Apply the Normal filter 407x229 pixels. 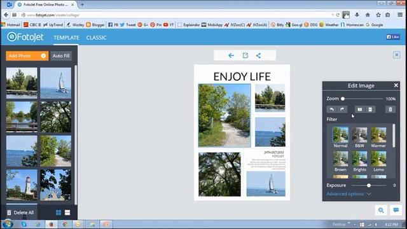click(341, 137)
